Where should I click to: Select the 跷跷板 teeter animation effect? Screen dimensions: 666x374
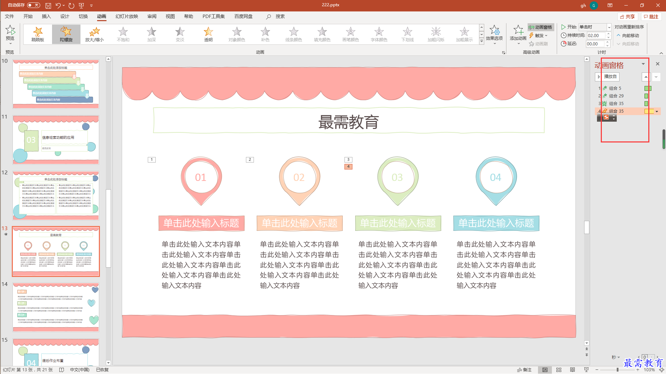(x=38, y=34)
